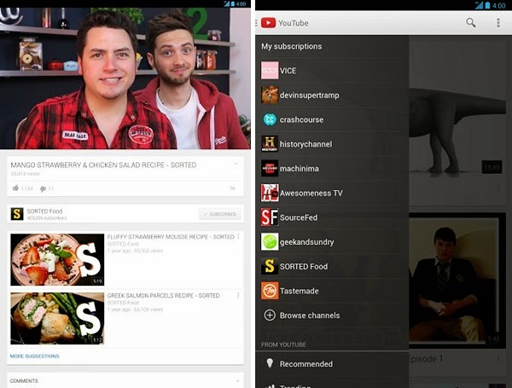Open options menu for Episode 1 video
Image resolution: width=512 pixels, height=388 pixels.
(x=498, y=360)
